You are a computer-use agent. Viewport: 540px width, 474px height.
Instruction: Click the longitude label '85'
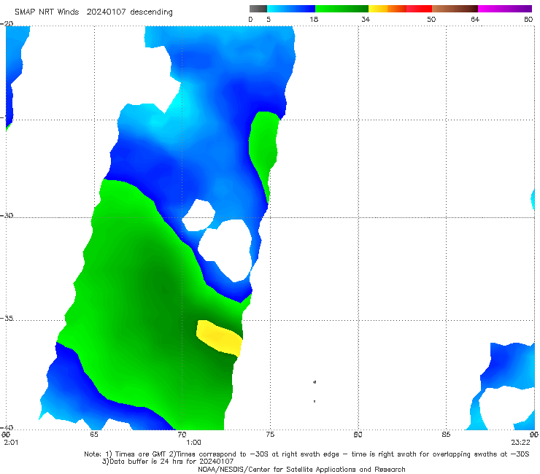[446, 435]
